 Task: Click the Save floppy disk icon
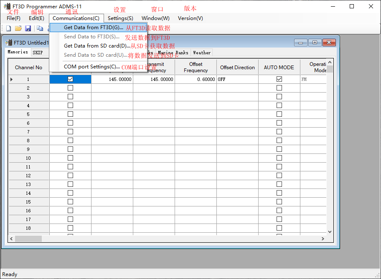pos(28,28)
